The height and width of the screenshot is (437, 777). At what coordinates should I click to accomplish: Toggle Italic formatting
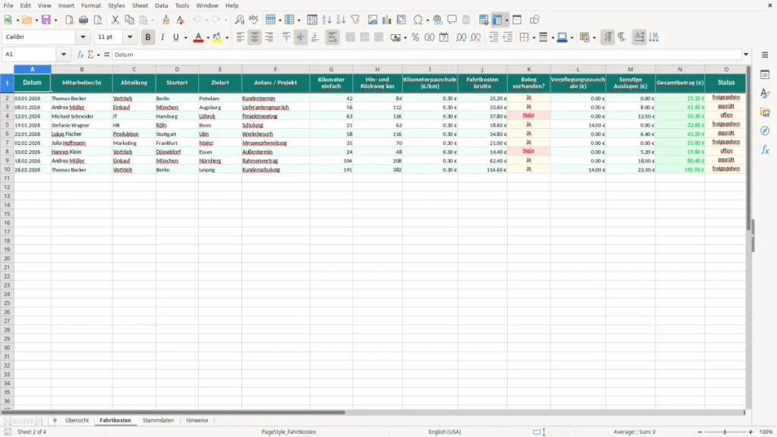pyautogui.click(x=162, y=37)
